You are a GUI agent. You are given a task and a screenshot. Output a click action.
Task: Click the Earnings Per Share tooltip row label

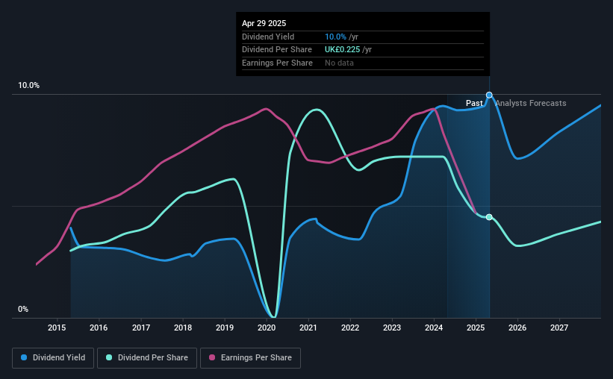tap(277, 63)
